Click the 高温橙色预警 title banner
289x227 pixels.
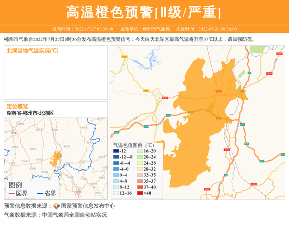[144, 12]
